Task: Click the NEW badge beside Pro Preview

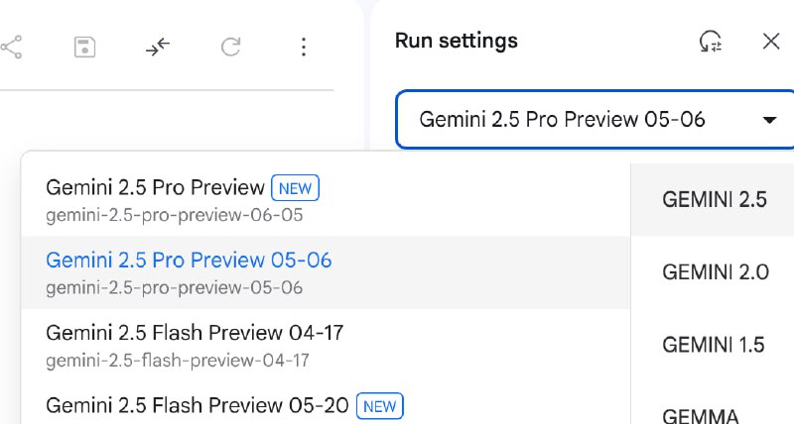Action: [295, 188]
